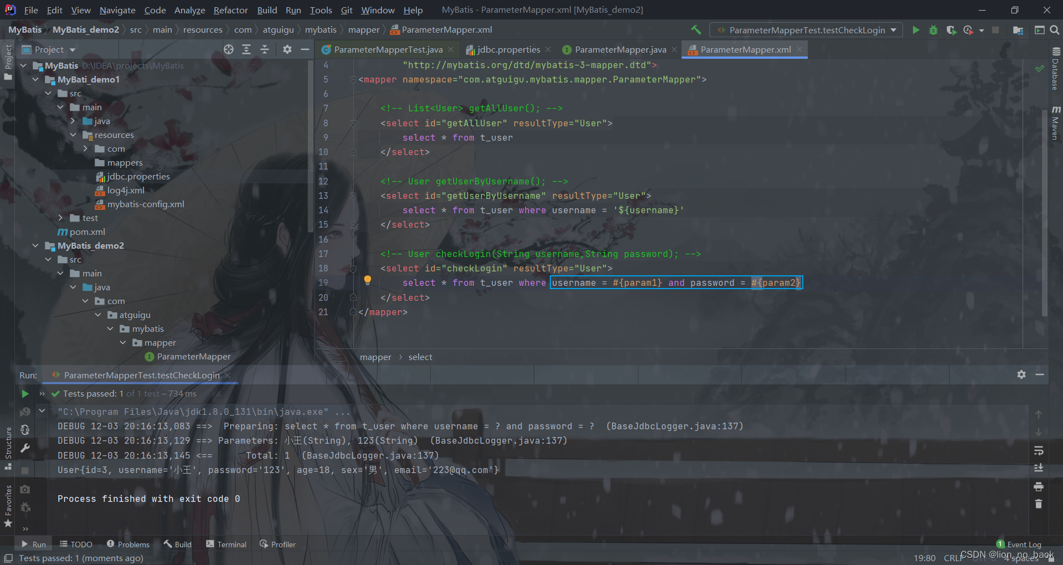Run with Coverage shield icon
The height and width of the screenshot is (565, 1063).
click(951, 30)
